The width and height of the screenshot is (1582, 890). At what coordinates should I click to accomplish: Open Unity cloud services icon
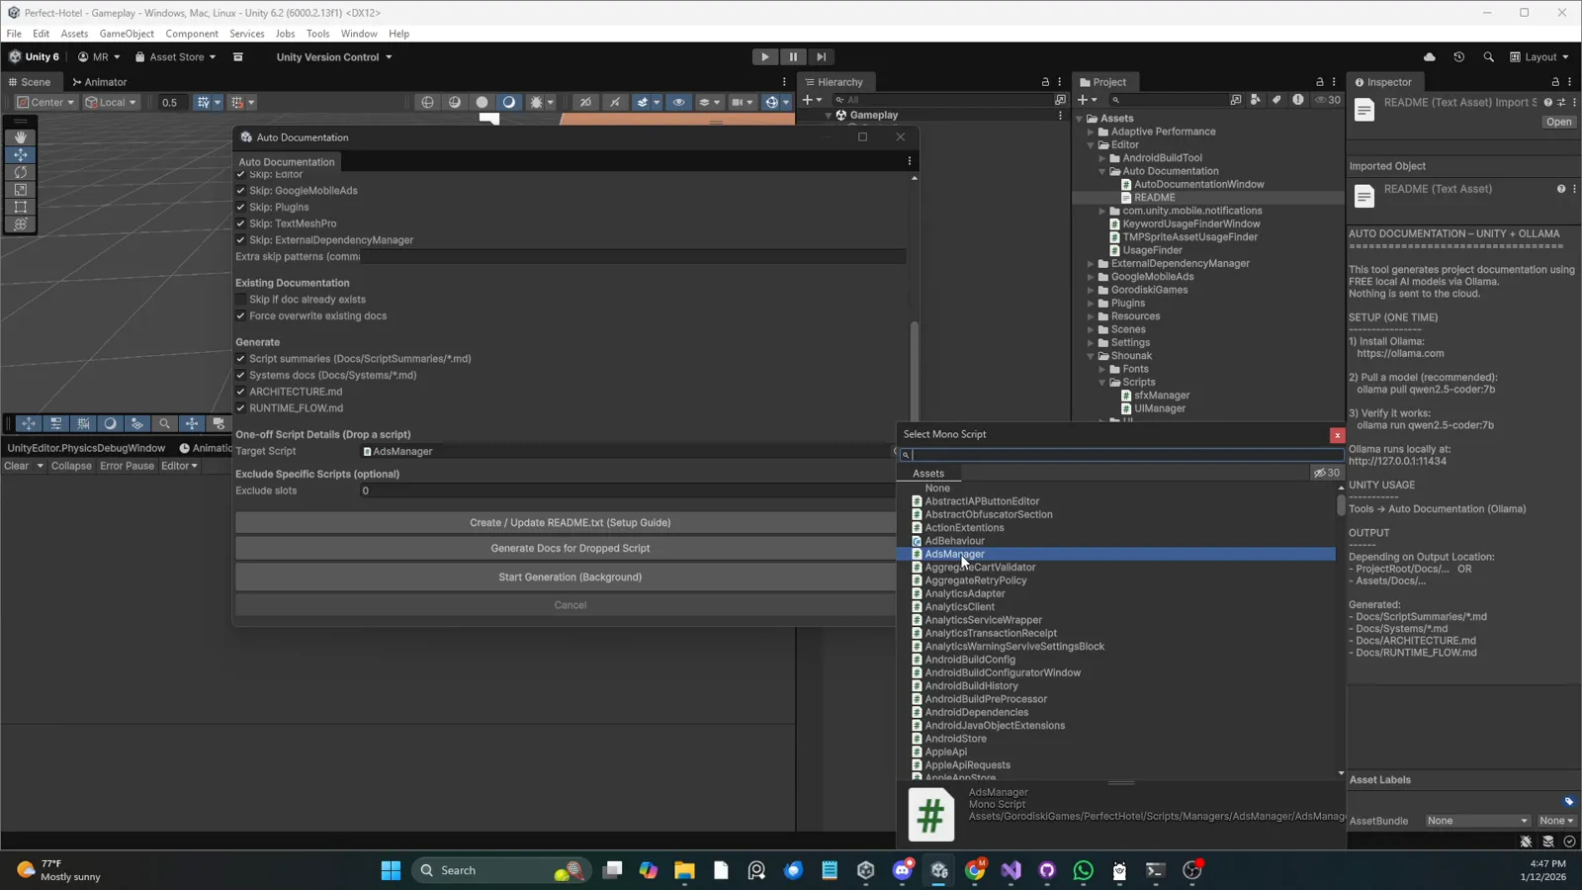point(1430,57)
